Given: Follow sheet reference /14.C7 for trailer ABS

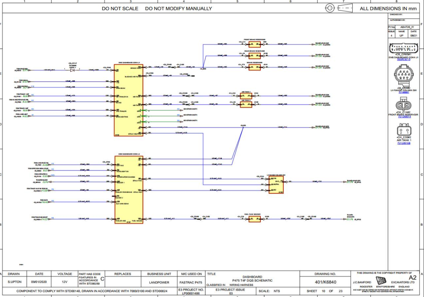Looking at the screenshot, I should pos(45,219).
